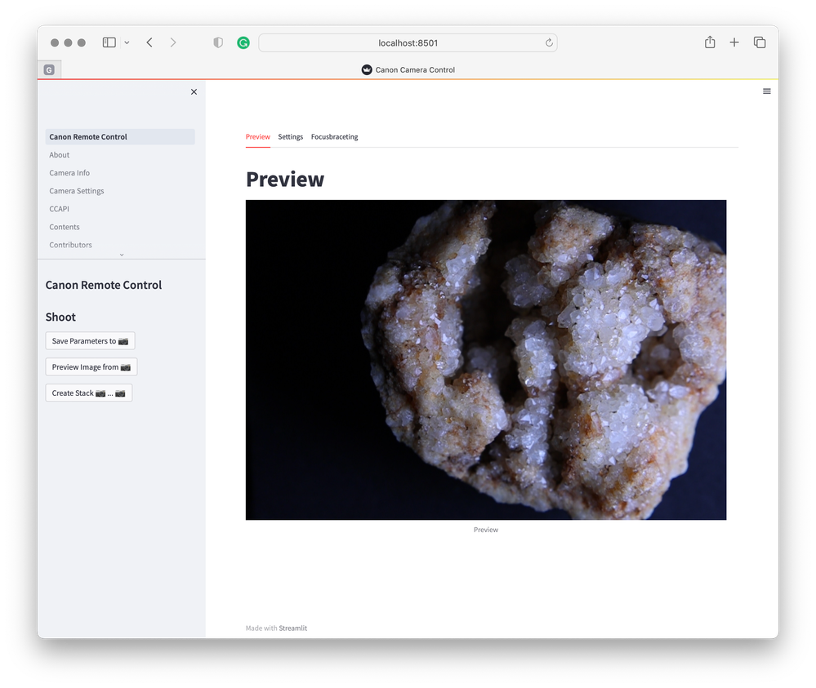
Task: Reload the page with the refresh icon
Action: pyautogui.click(x=549, y=42)
